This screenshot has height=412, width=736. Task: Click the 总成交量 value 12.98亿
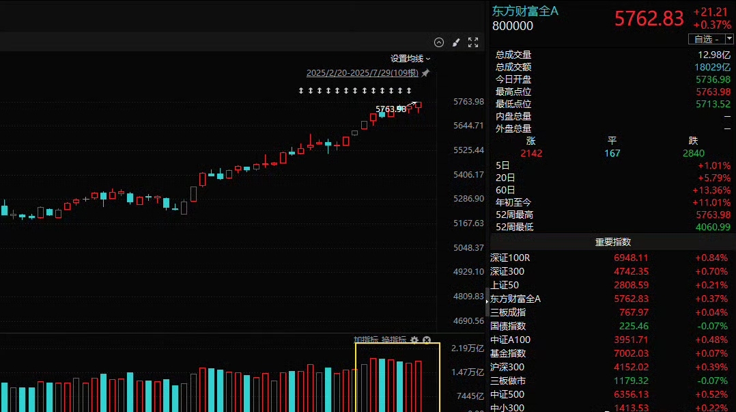pos(714,55)
